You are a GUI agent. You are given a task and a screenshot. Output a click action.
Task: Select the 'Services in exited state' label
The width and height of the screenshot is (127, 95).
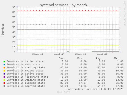[x=25, y=71]
